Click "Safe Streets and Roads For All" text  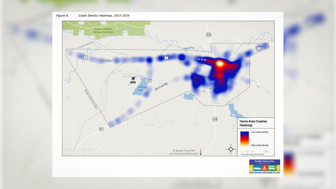pyautogui.click(x=265, y=173)
